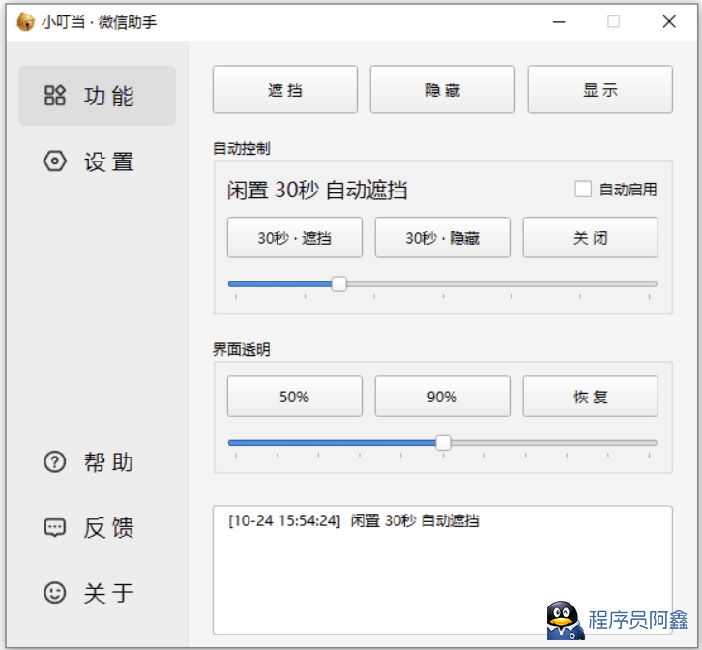
Task: Click the 关于 smiley face icon
Action: coord(55,592)
